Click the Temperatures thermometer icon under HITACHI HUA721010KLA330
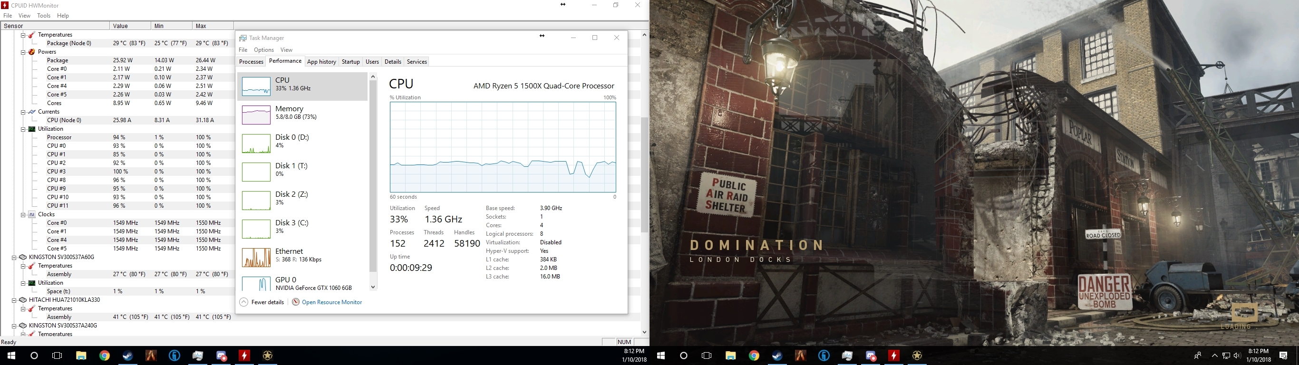The image size is (1299, 365). [x=32, y=308]
